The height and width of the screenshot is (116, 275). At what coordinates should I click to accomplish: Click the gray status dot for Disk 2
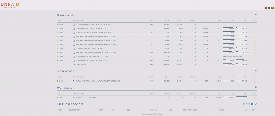(57, 33)
